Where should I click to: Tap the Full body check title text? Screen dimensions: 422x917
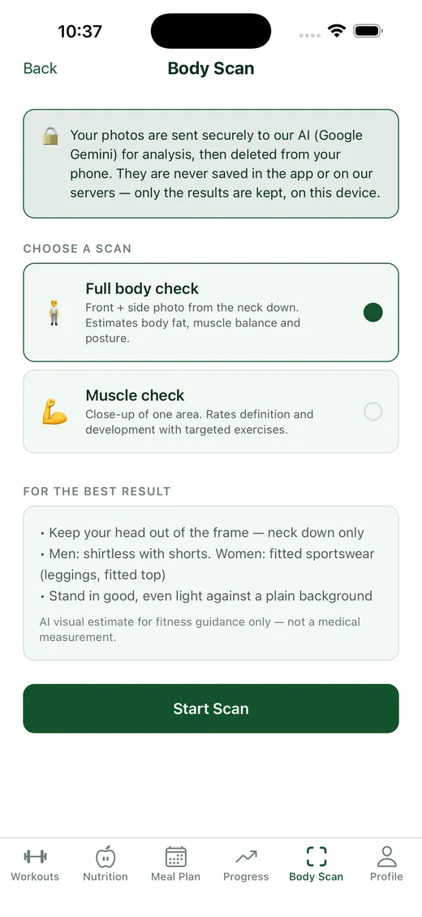tap(142, 288)
